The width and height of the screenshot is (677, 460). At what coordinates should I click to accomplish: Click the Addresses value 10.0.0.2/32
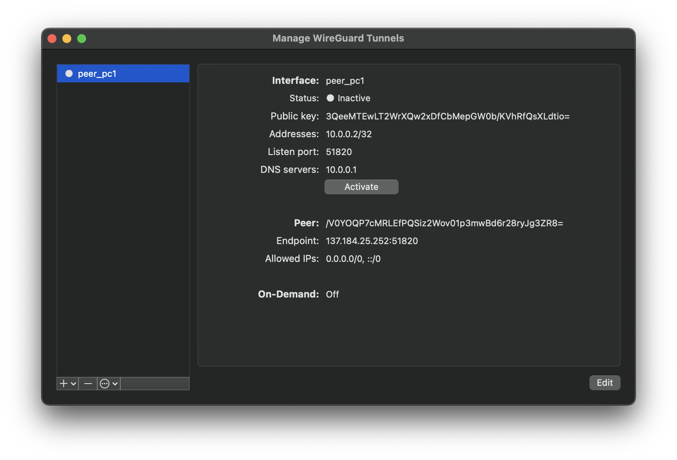[349, 134]
